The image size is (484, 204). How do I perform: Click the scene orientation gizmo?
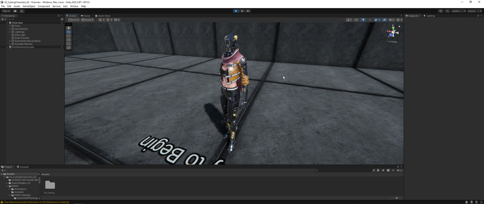[393, 32]
